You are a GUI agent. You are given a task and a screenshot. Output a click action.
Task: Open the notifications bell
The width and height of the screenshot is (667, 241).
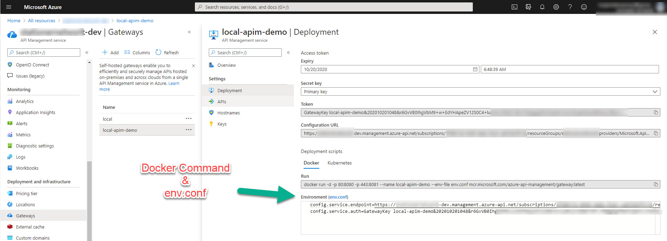pos(542,7)
